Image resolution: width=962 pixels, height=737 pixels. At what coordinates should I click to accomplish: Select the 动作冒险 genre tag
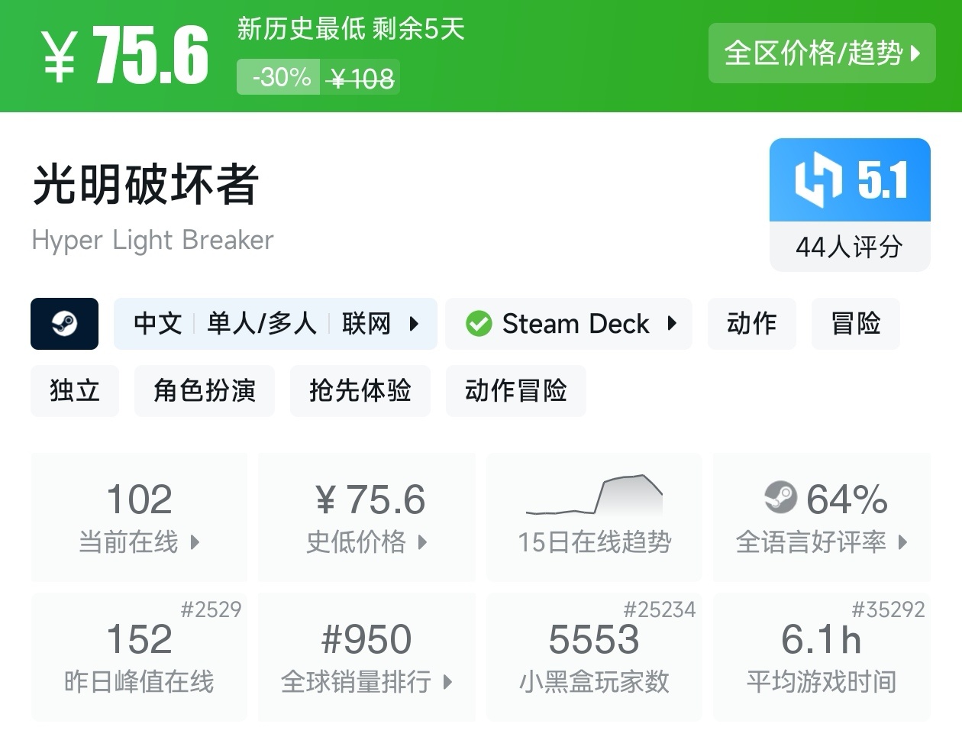pos(515,390)
